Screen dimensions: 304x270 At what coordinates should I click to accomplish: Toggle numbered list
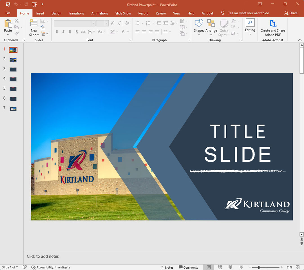click(x=148, y=23)
